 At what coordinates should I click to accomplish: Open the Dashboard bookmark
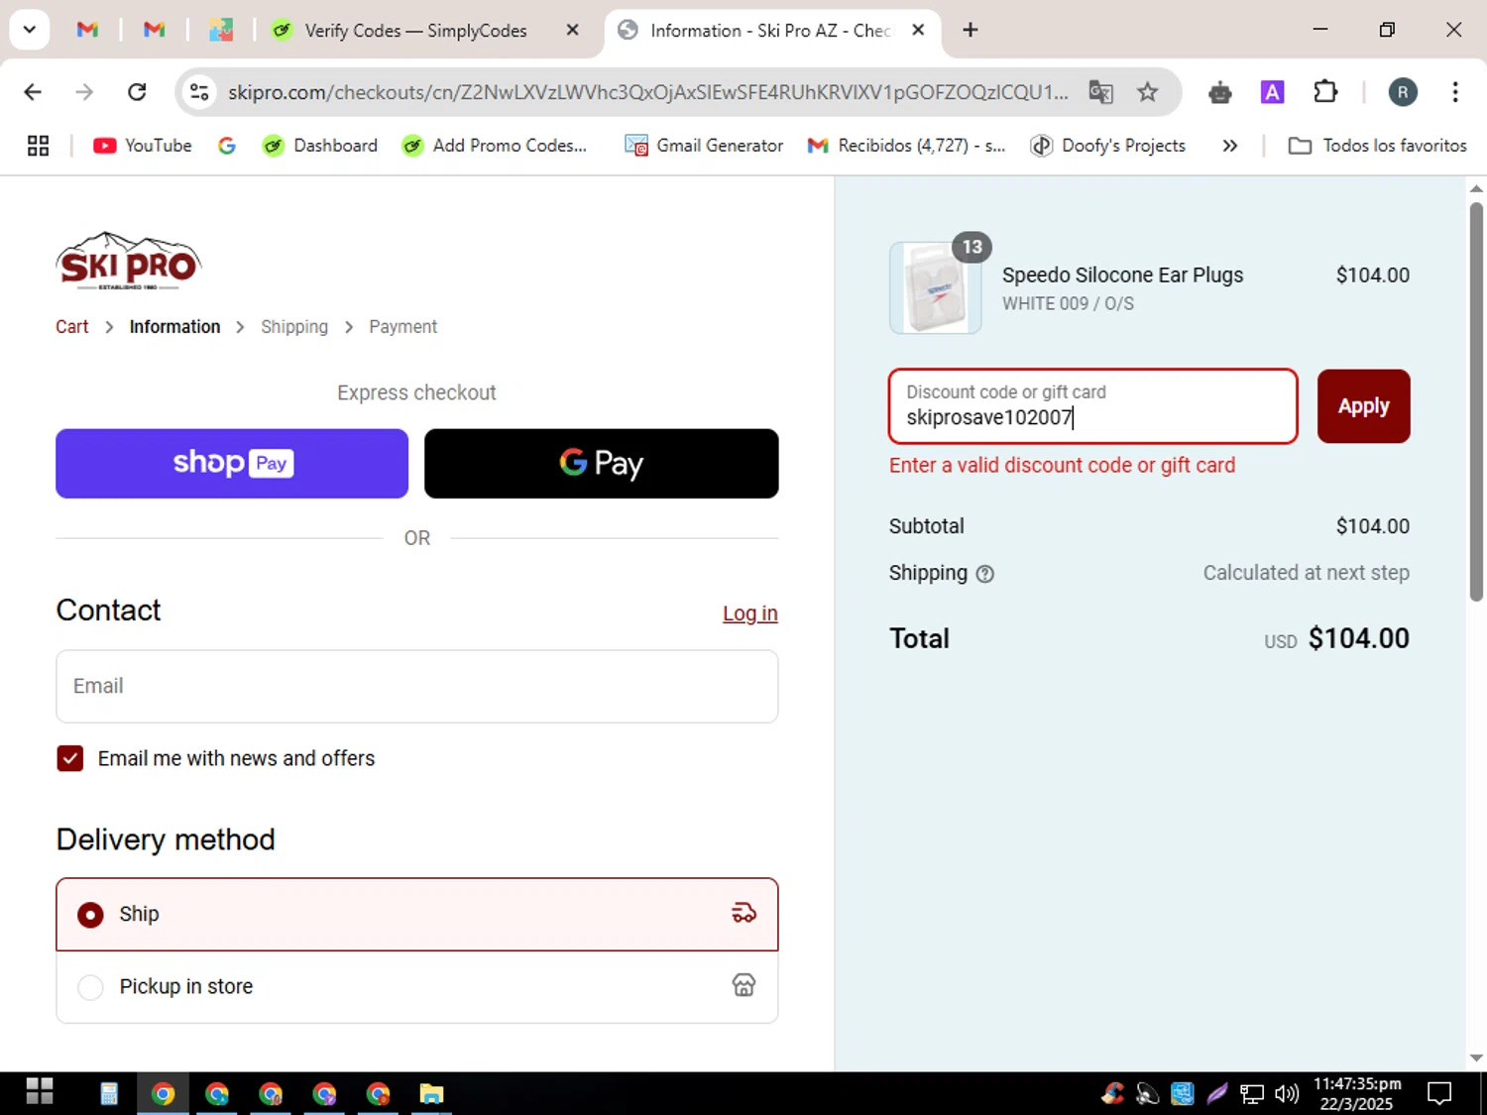[x=319, y=146]
